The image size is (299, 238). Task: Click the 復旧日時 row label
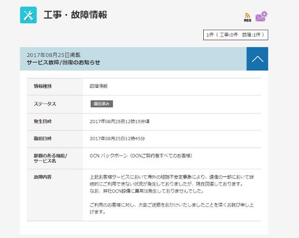[43, 139]
